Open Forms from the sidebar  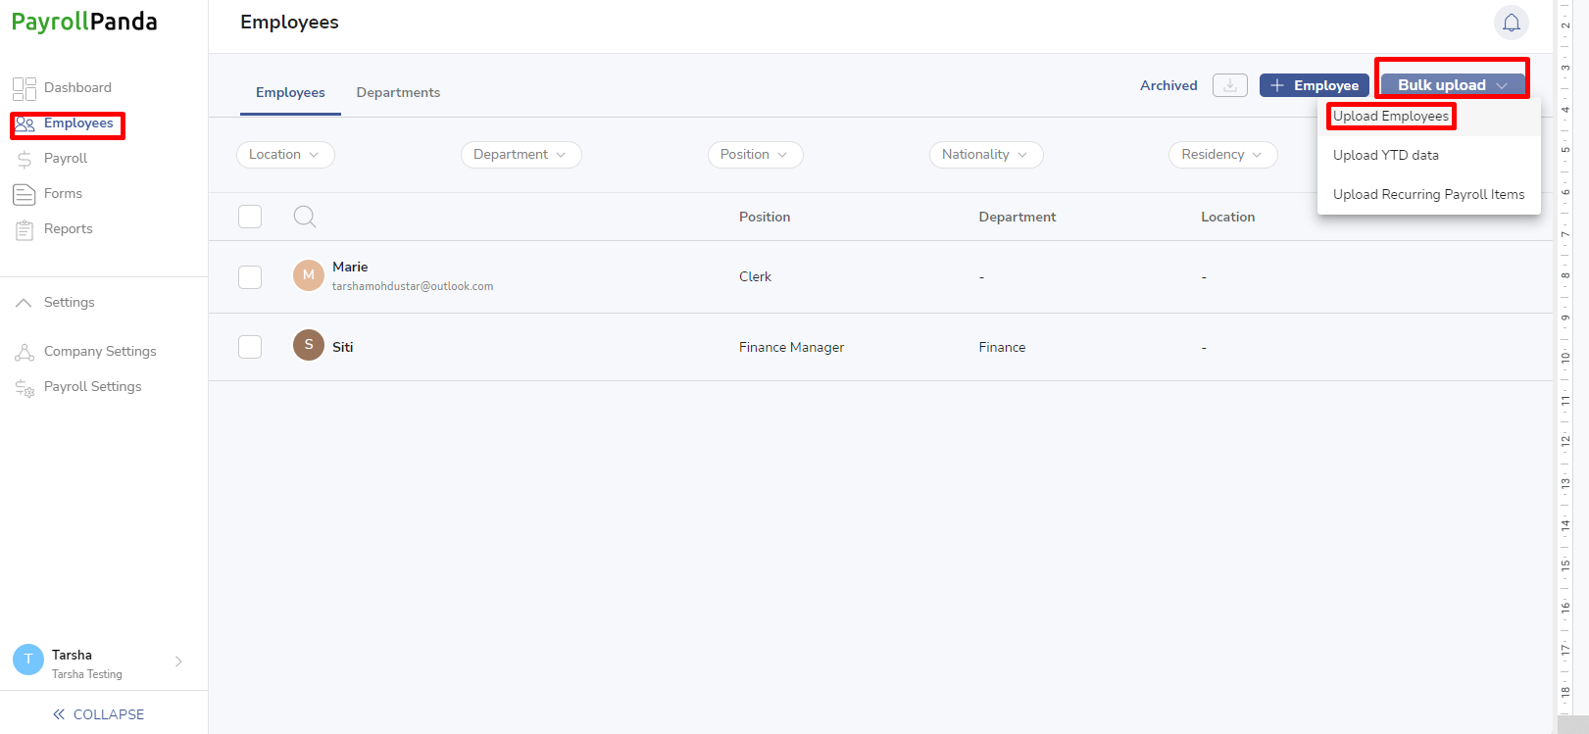[63, 193]
